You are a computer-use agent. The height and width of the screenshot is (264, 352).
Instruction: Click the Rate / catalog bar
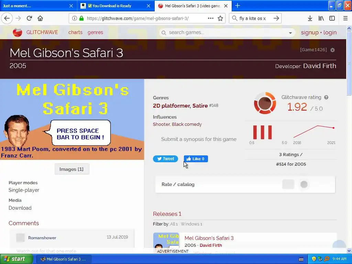click(245, 184)
